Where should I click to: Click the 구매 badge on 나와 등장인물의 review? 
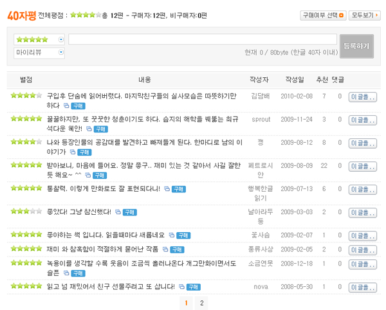pyautogui.click(x=84, y=152)
